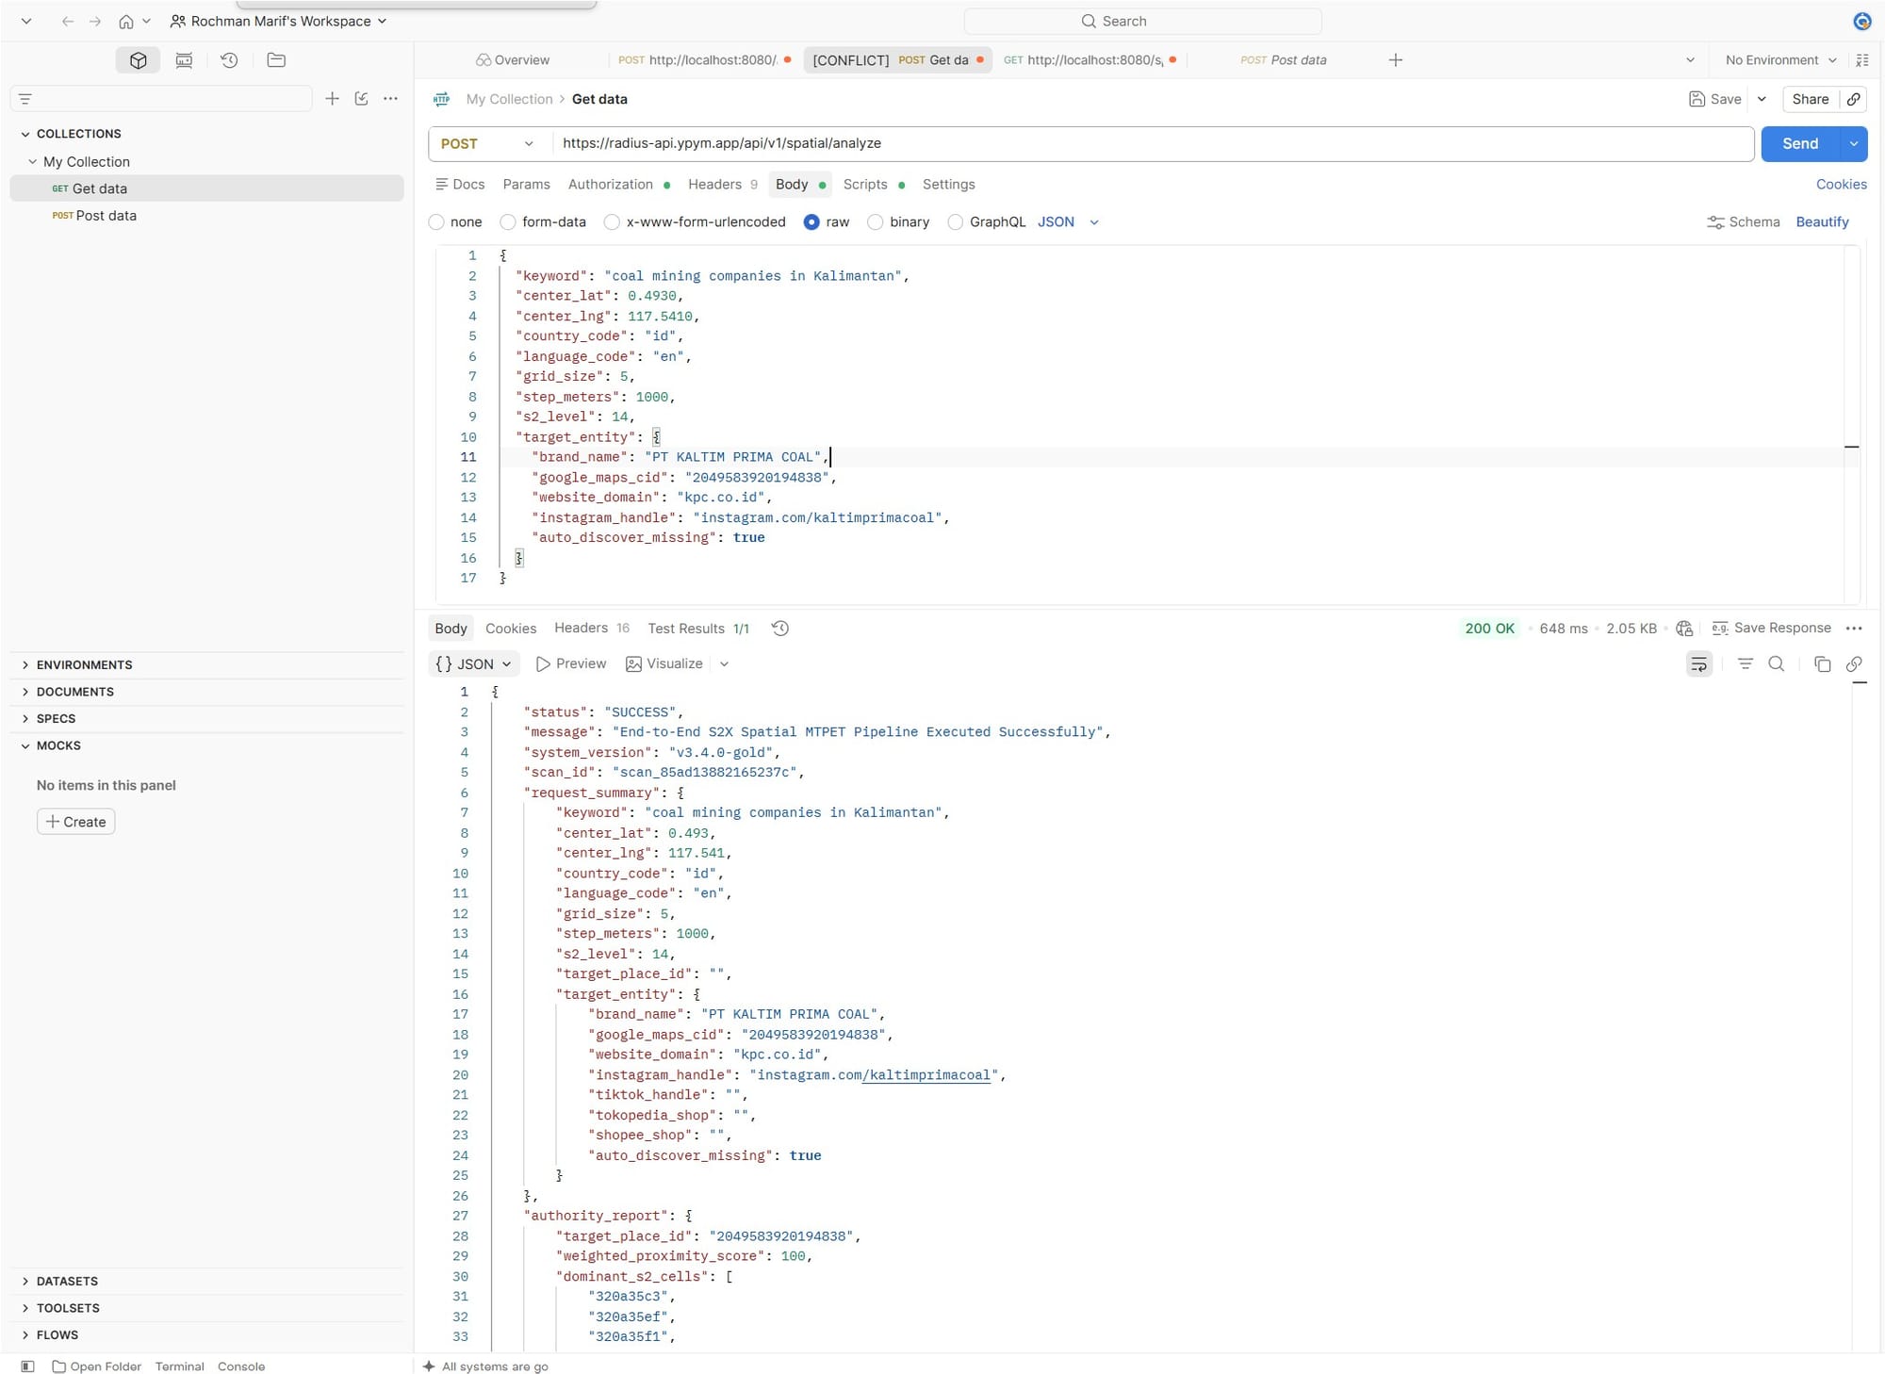Select the form-data radio button
The width and height of the screenshot is (1885, 1374).
tap(508, 222)
